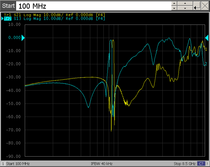Click Stop 8.5 GHz status text

[184, 164]
